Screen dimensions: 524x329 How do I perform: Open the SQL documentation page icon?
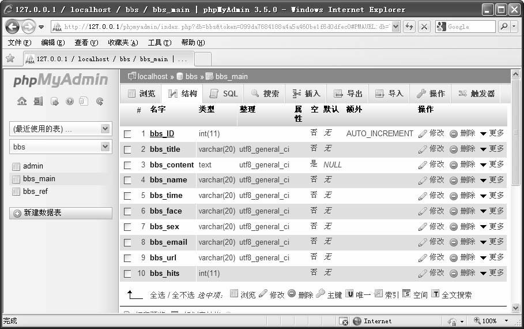tap(84, 101)
